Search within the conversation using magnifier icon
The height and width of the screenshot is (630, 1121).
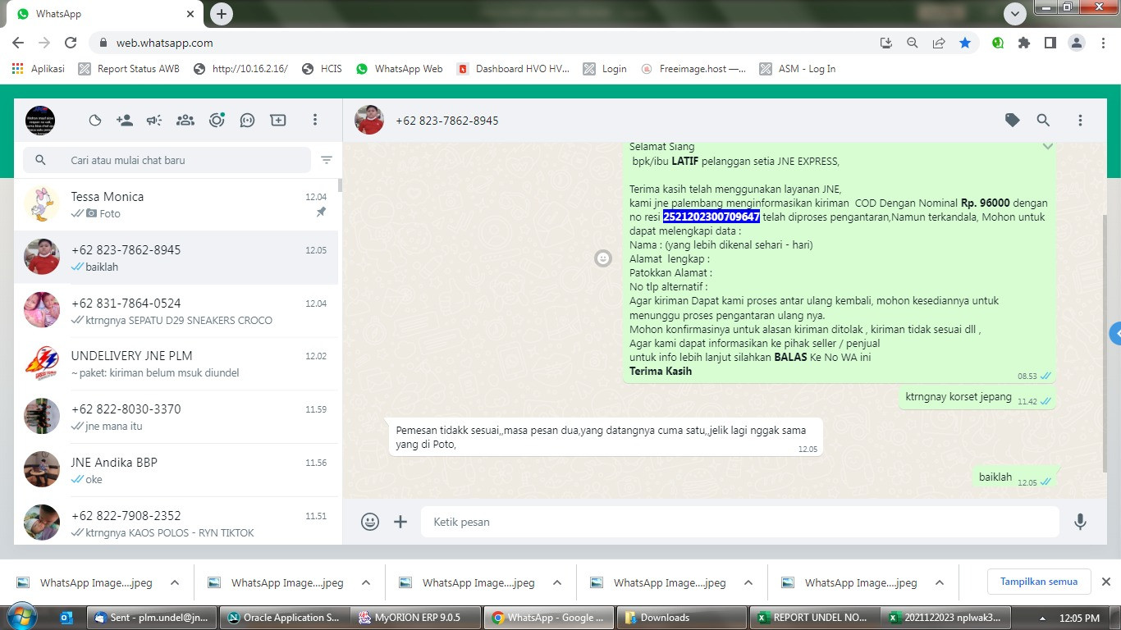tap(1043, 121)
